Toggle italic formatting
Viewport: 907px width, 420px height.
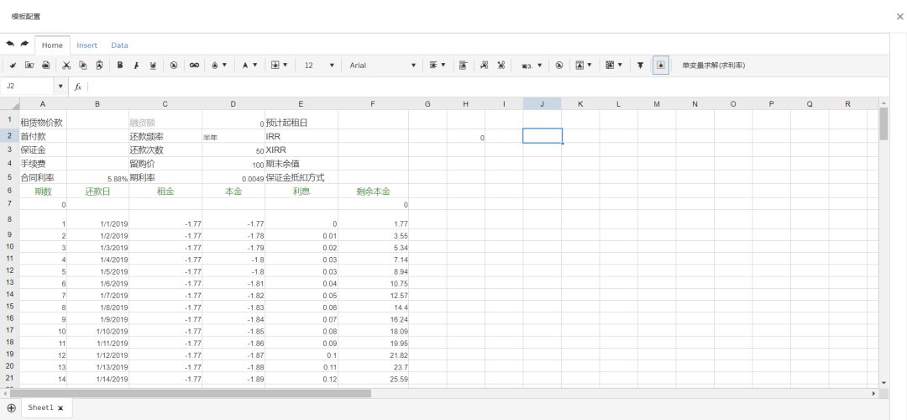(137, 66)
